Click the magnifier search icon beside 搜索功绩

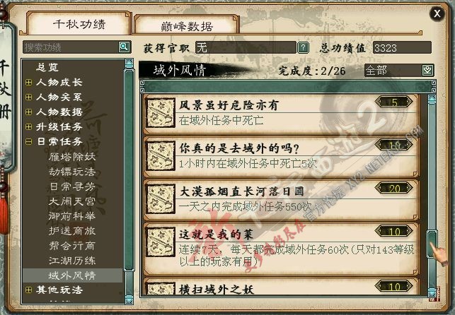(x=124, y=47)
